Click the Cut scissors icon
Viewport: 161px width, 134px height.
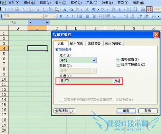pos(64,10)
